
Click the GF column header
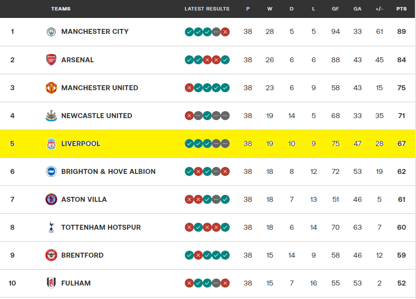[335, 9]
